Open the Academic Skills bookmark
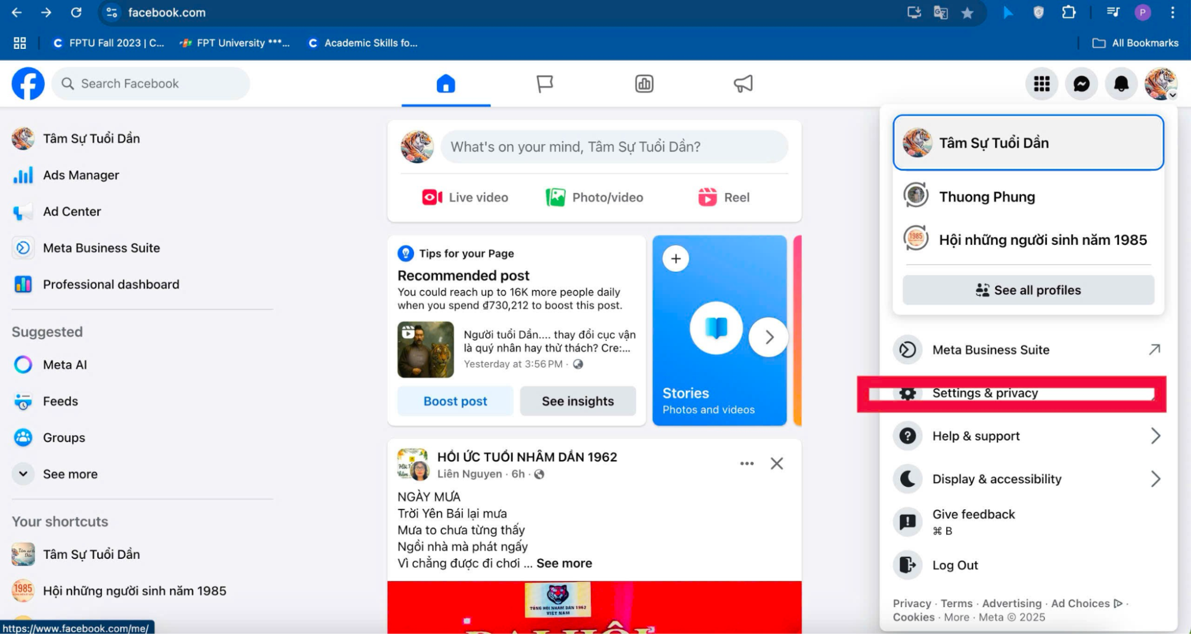Viewport: 1191px width, 634px height. (x=362, y=43)
